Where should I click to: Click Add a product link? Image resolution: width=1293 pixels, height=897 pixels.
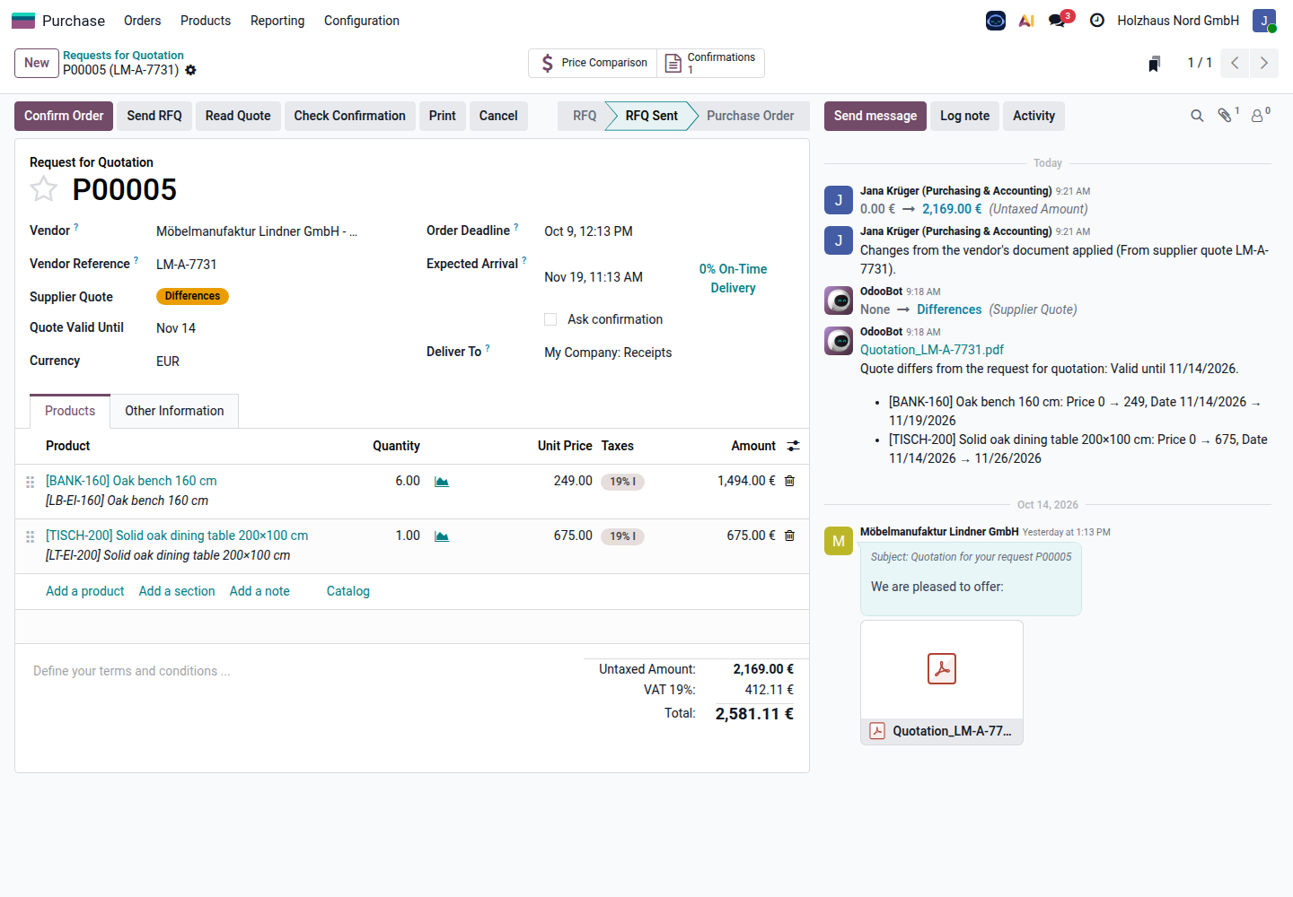[x=85, y=591]
